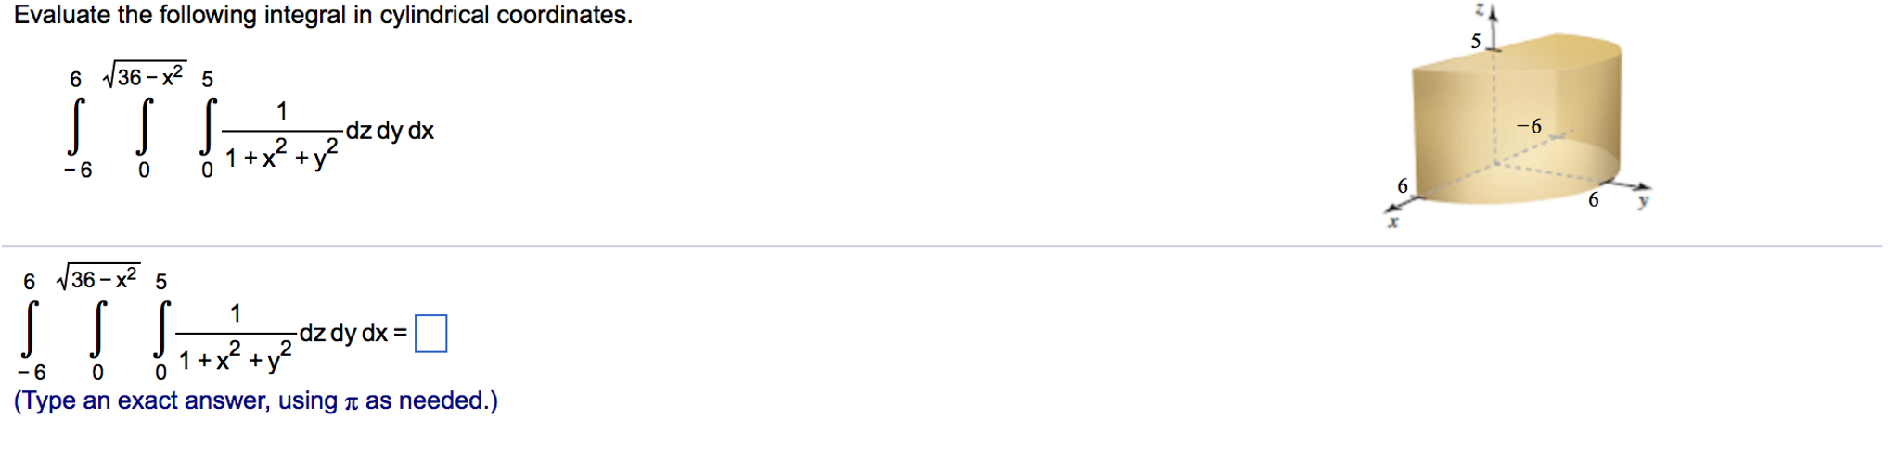Image resolution: width=1898 pixels, height=457 pixels.
Task: Click 'dz dy dx' in the top integral
Action: (390, 131)
